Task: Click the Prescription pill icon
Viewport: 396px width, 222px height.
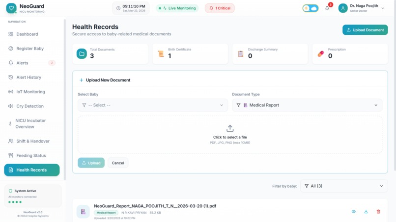Action: point(321,54)
